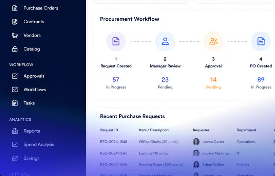Open the Tasks menu item
The image size is (275, 176).
(29, 103)
